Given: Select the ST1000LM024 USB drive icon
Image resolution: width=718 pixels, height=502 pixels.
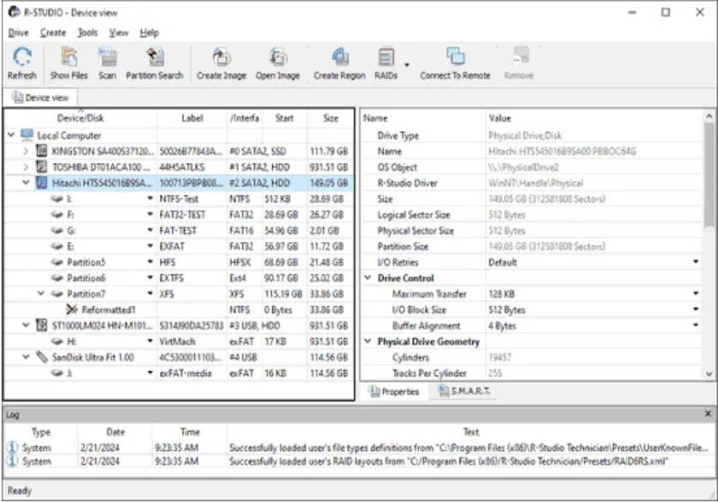Looking at the screenshot, I should point(42,326).
